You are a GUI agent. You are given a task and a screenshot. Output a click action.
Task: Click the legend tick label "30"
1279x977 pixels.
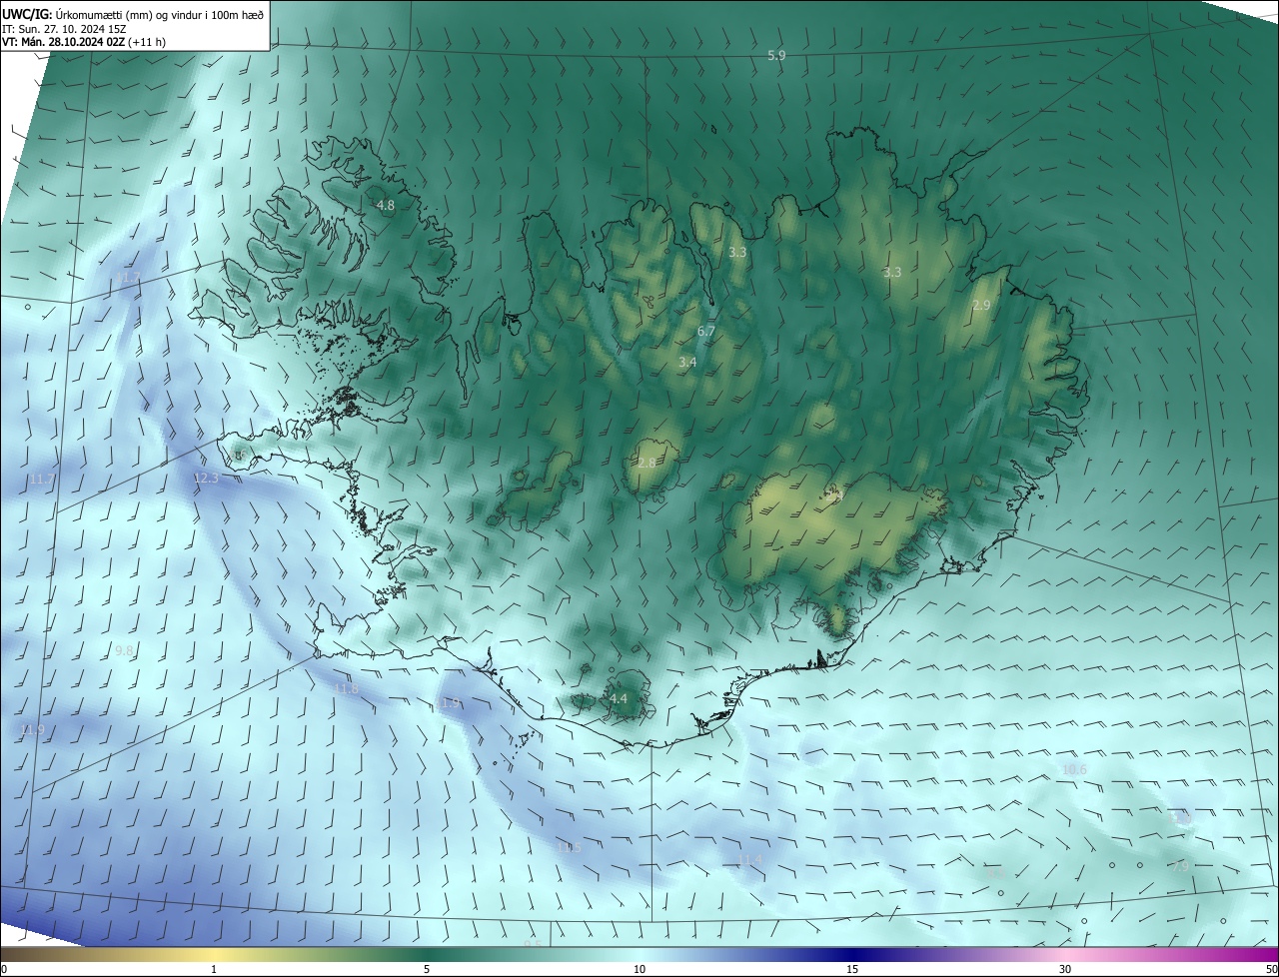coord(1065,969)
